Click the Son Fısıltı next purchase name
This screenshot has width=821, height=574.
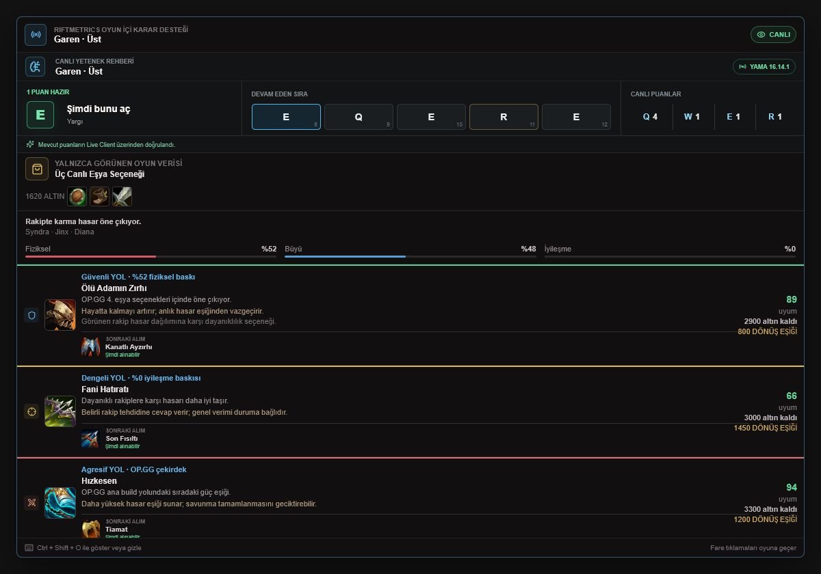(x=122, y=439)
